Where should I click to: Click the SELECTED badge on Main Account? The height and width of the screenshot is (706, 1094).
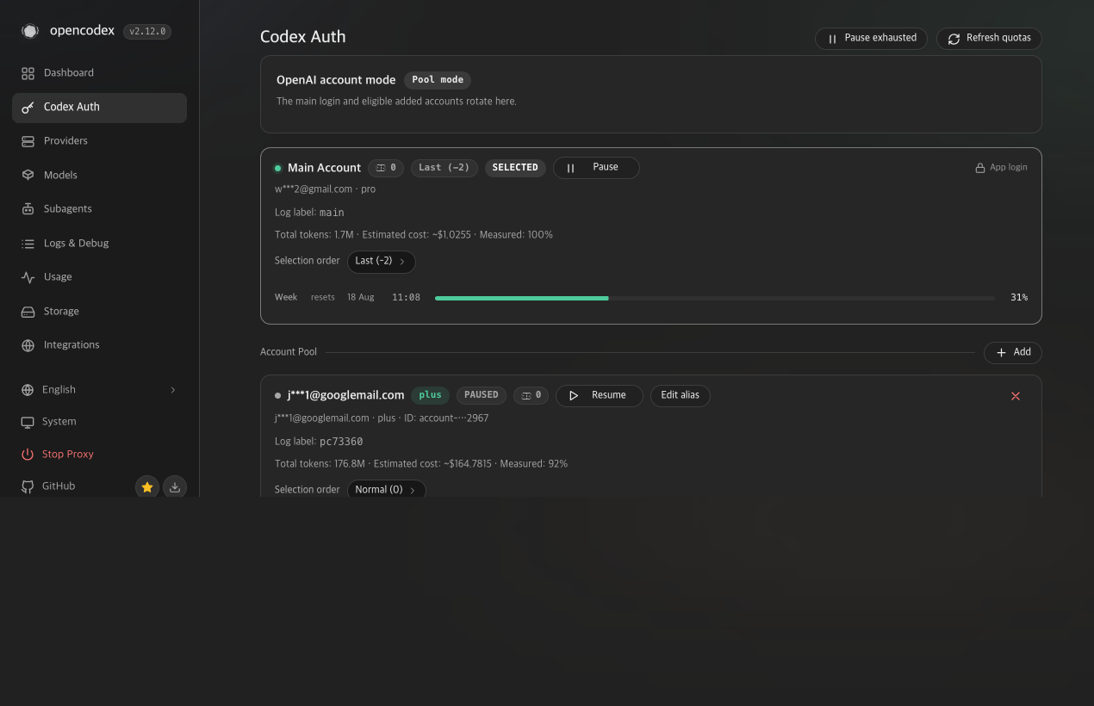click(515, 168)
